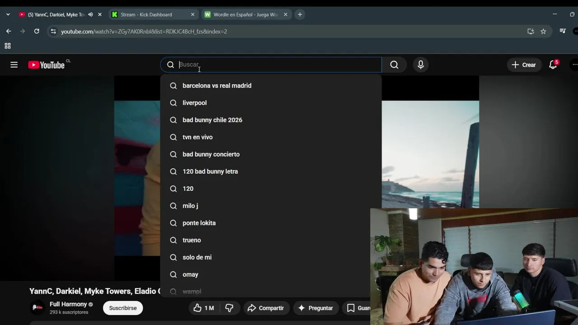Like the video with thumbs up
Screen dimensions: 578x325
[x=203, y=308]
